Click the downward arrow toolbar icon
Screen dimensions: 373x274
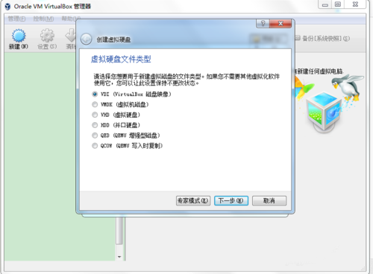coord(71,36)
